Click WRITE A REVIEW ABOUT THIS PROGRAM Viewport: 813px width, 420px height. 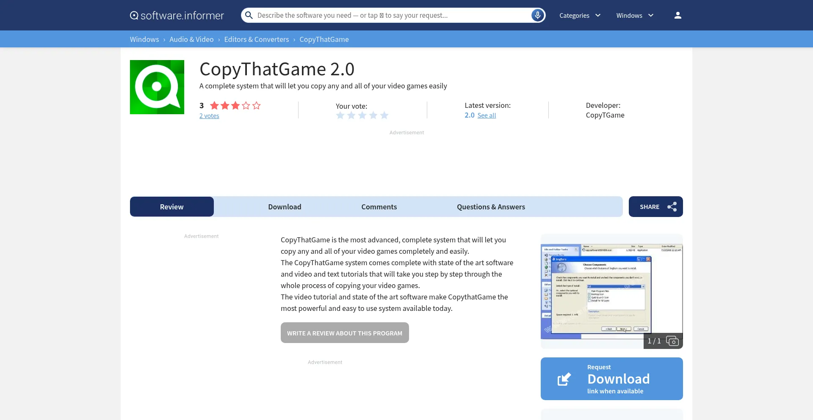point(344,333)
